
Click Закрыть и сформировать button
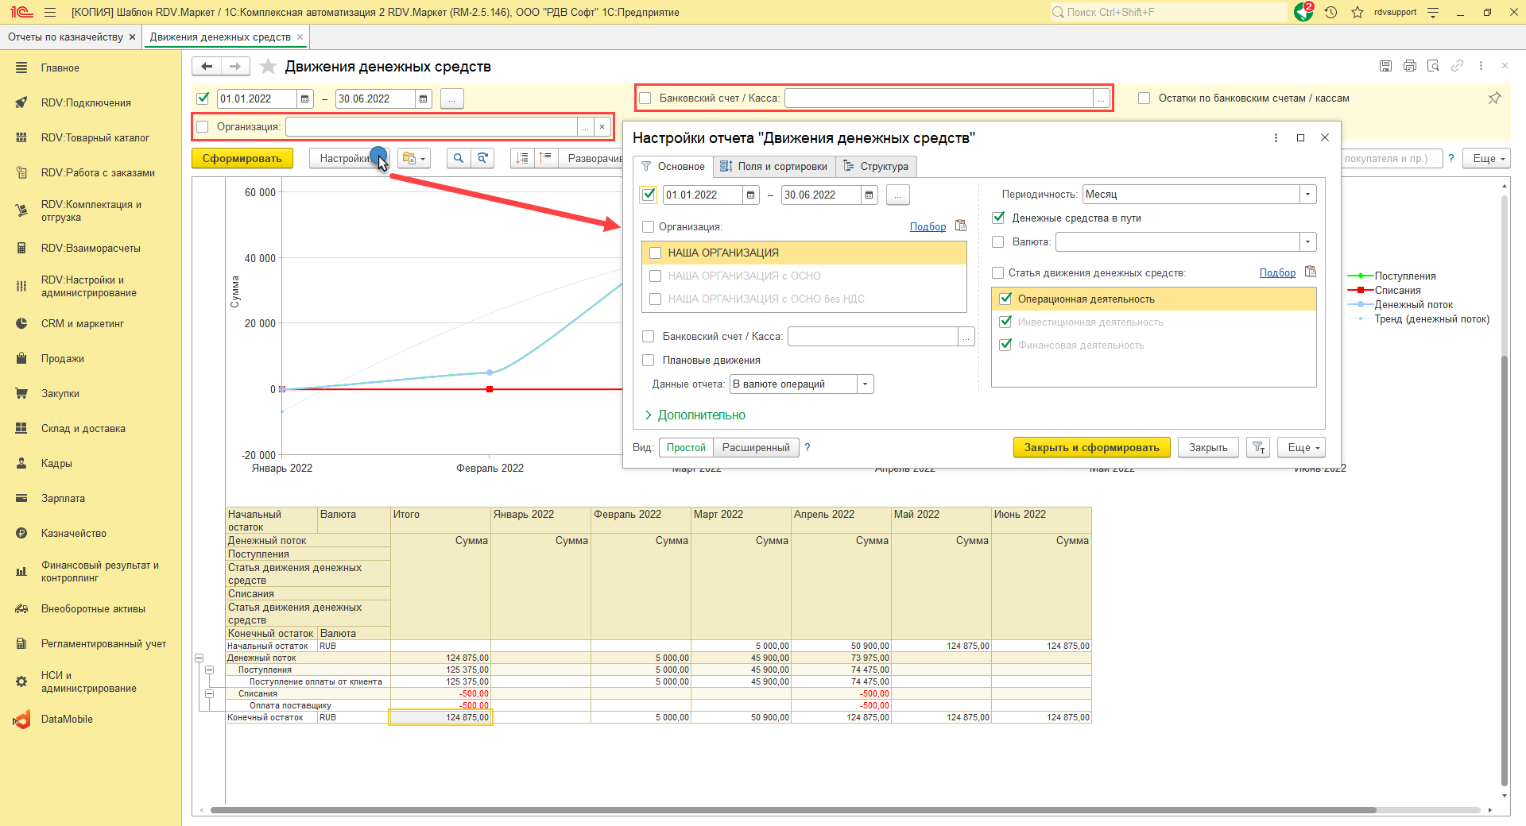coord(1091,448)
